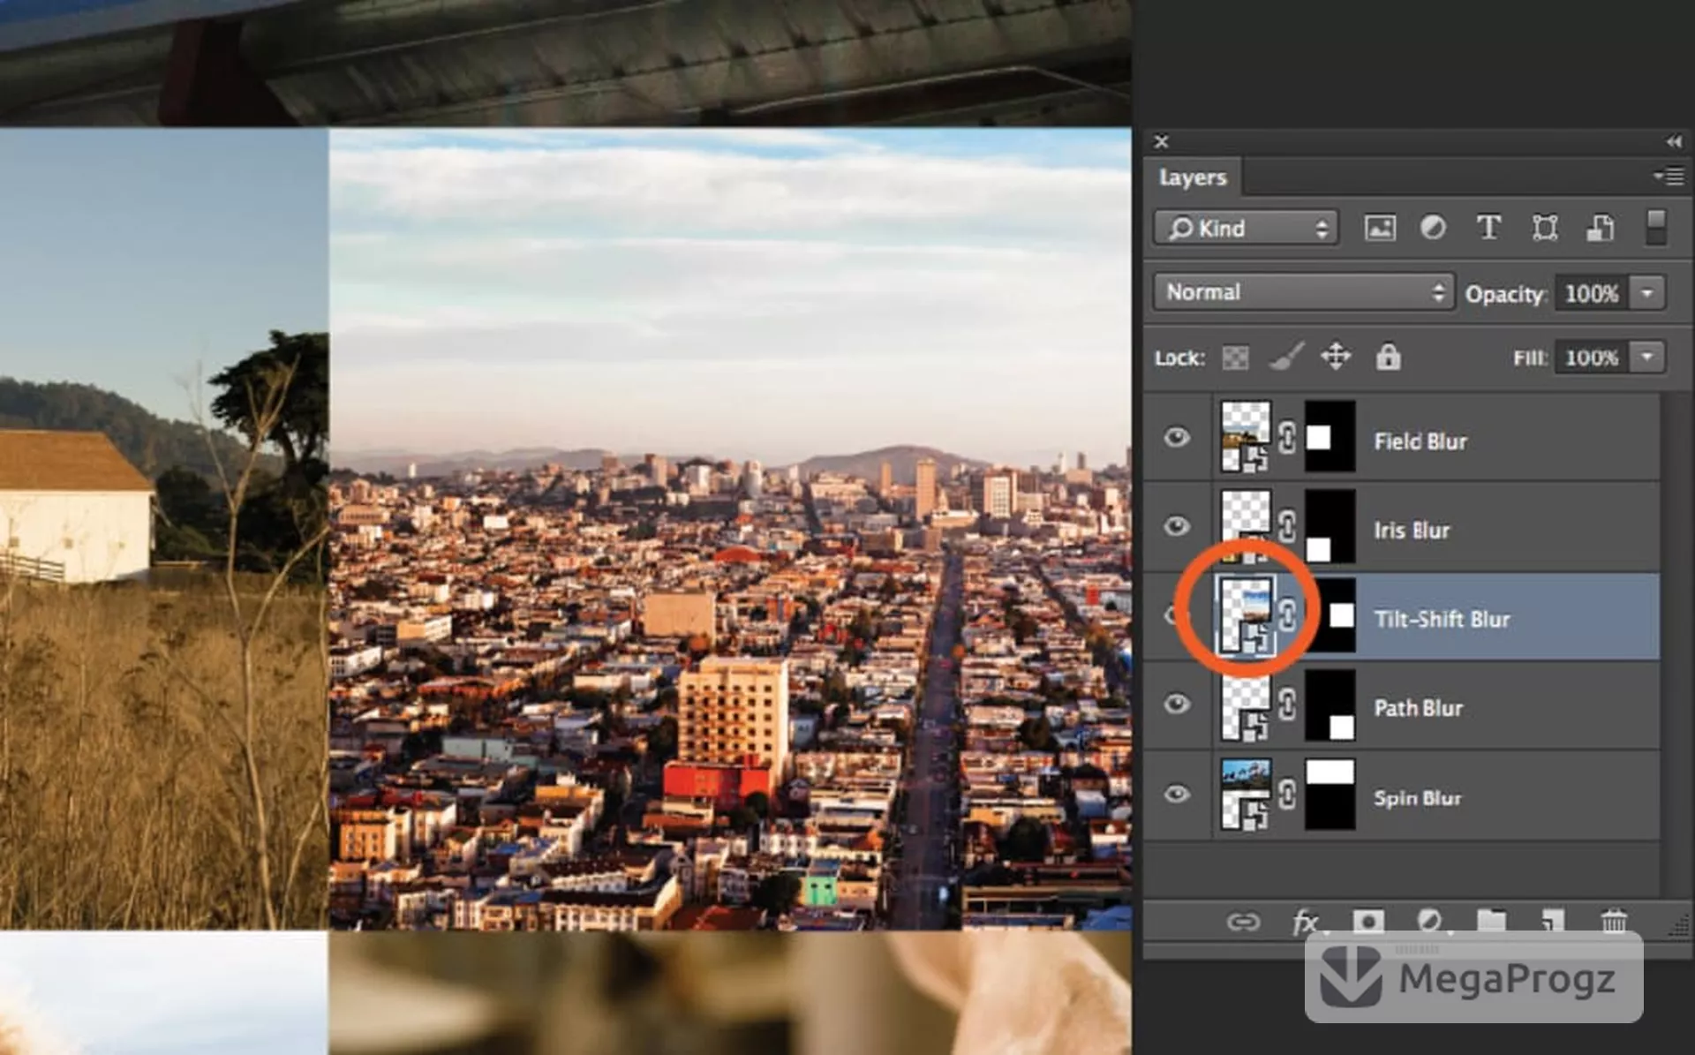Add a layer mask icon
Viewport: 1695px width, 1055px height.
[x=1368, y=922]
